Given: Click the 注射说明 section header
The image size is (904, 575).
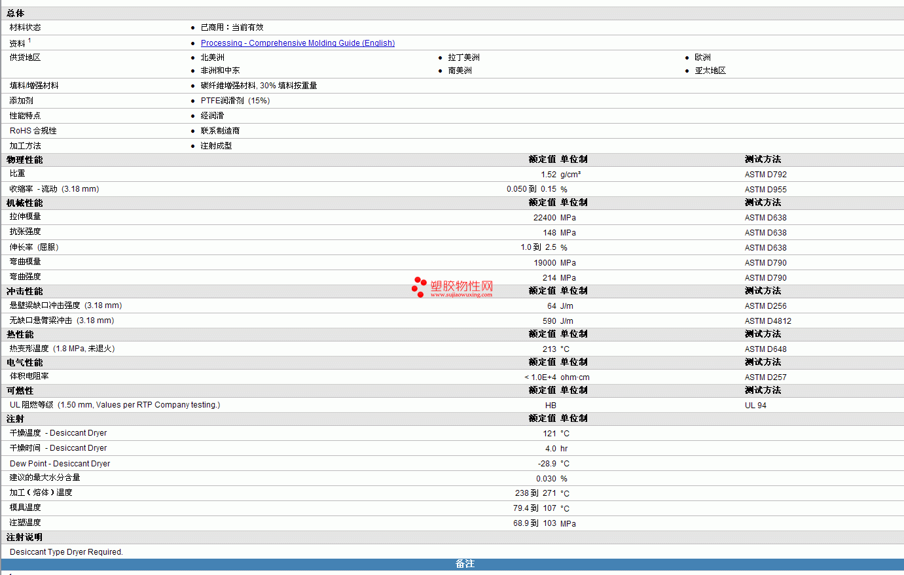Looking at the screenshot, I should 25,537.
